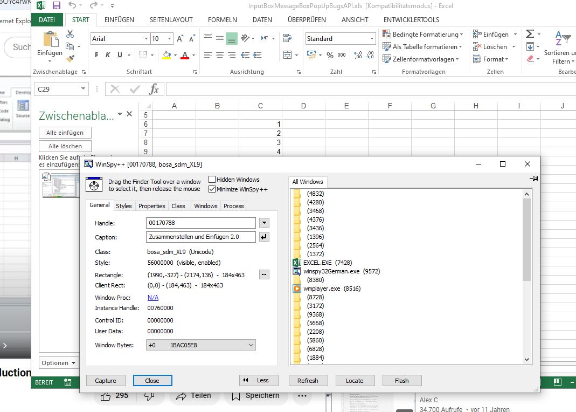Click the thumbs-down dislike icon
The height and width of the screenshot is (412, 576).
149,396
